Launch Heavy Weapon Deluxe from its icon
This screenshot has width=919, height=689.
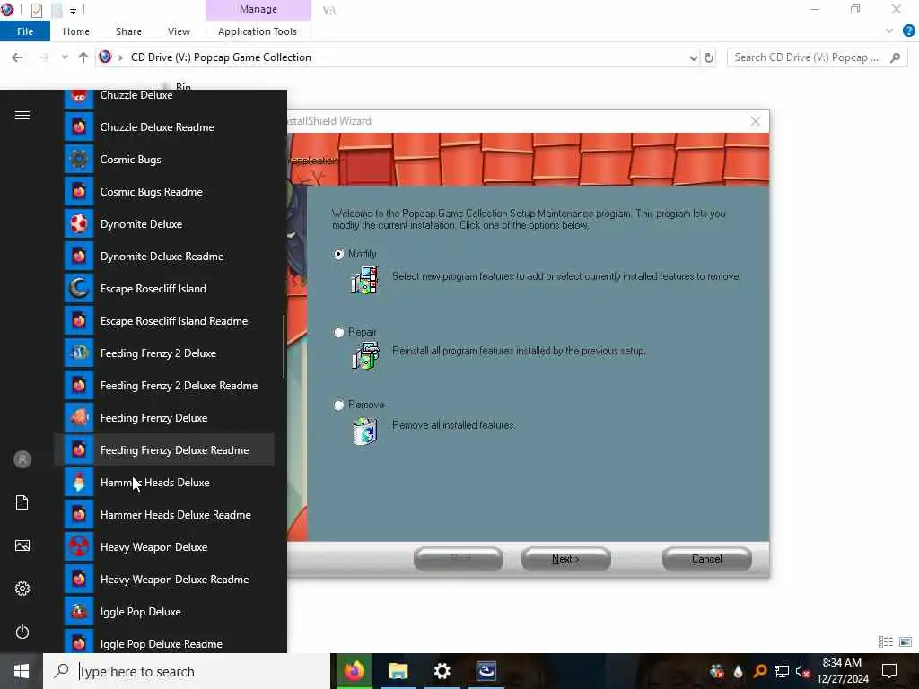point(79,546)
